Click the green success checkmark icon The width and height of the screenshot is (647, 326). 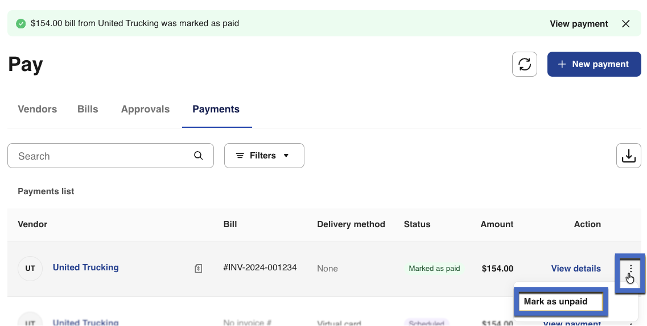pyautogui.click(x=21, y=24)
